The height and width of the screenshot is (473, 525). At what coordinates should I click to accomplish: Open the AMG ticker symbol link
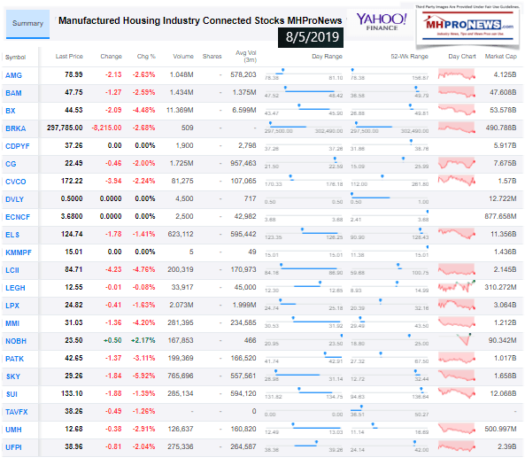[14, 75]
